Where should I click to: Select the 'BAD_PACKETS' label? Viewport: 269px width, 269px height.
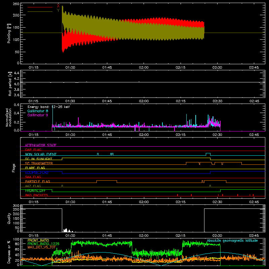tap(37, 195)
